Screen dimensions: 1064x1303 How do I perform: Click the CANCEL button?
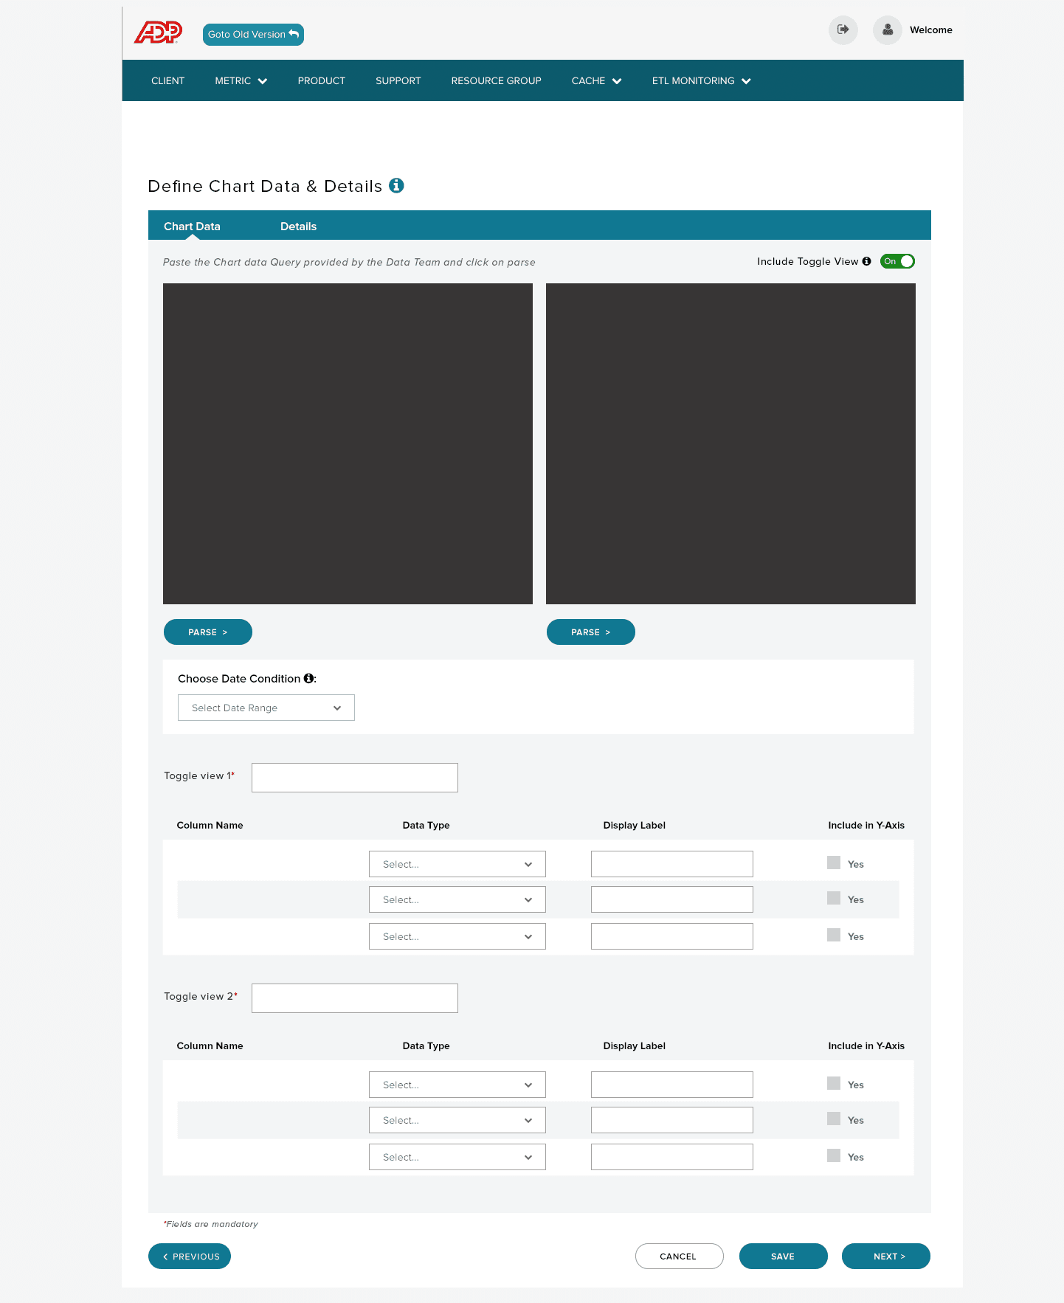click(679, 1256)
